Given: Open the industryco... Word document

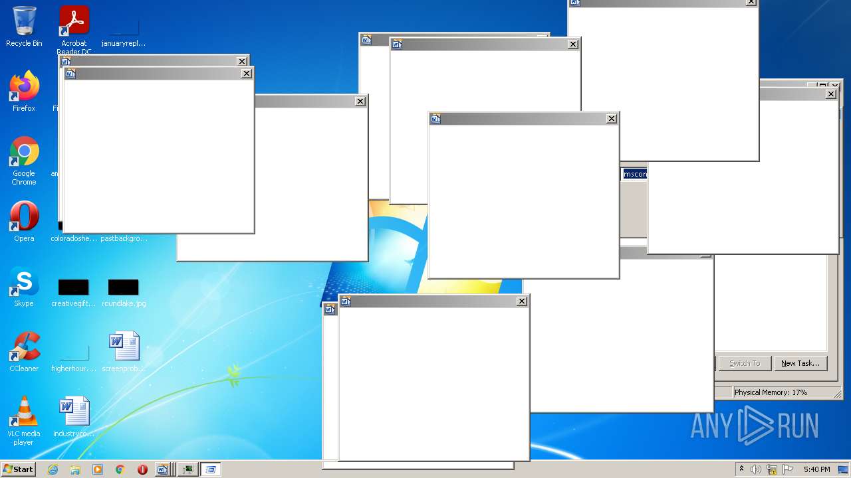Looking at the screenshot, I should pos(74,417).
